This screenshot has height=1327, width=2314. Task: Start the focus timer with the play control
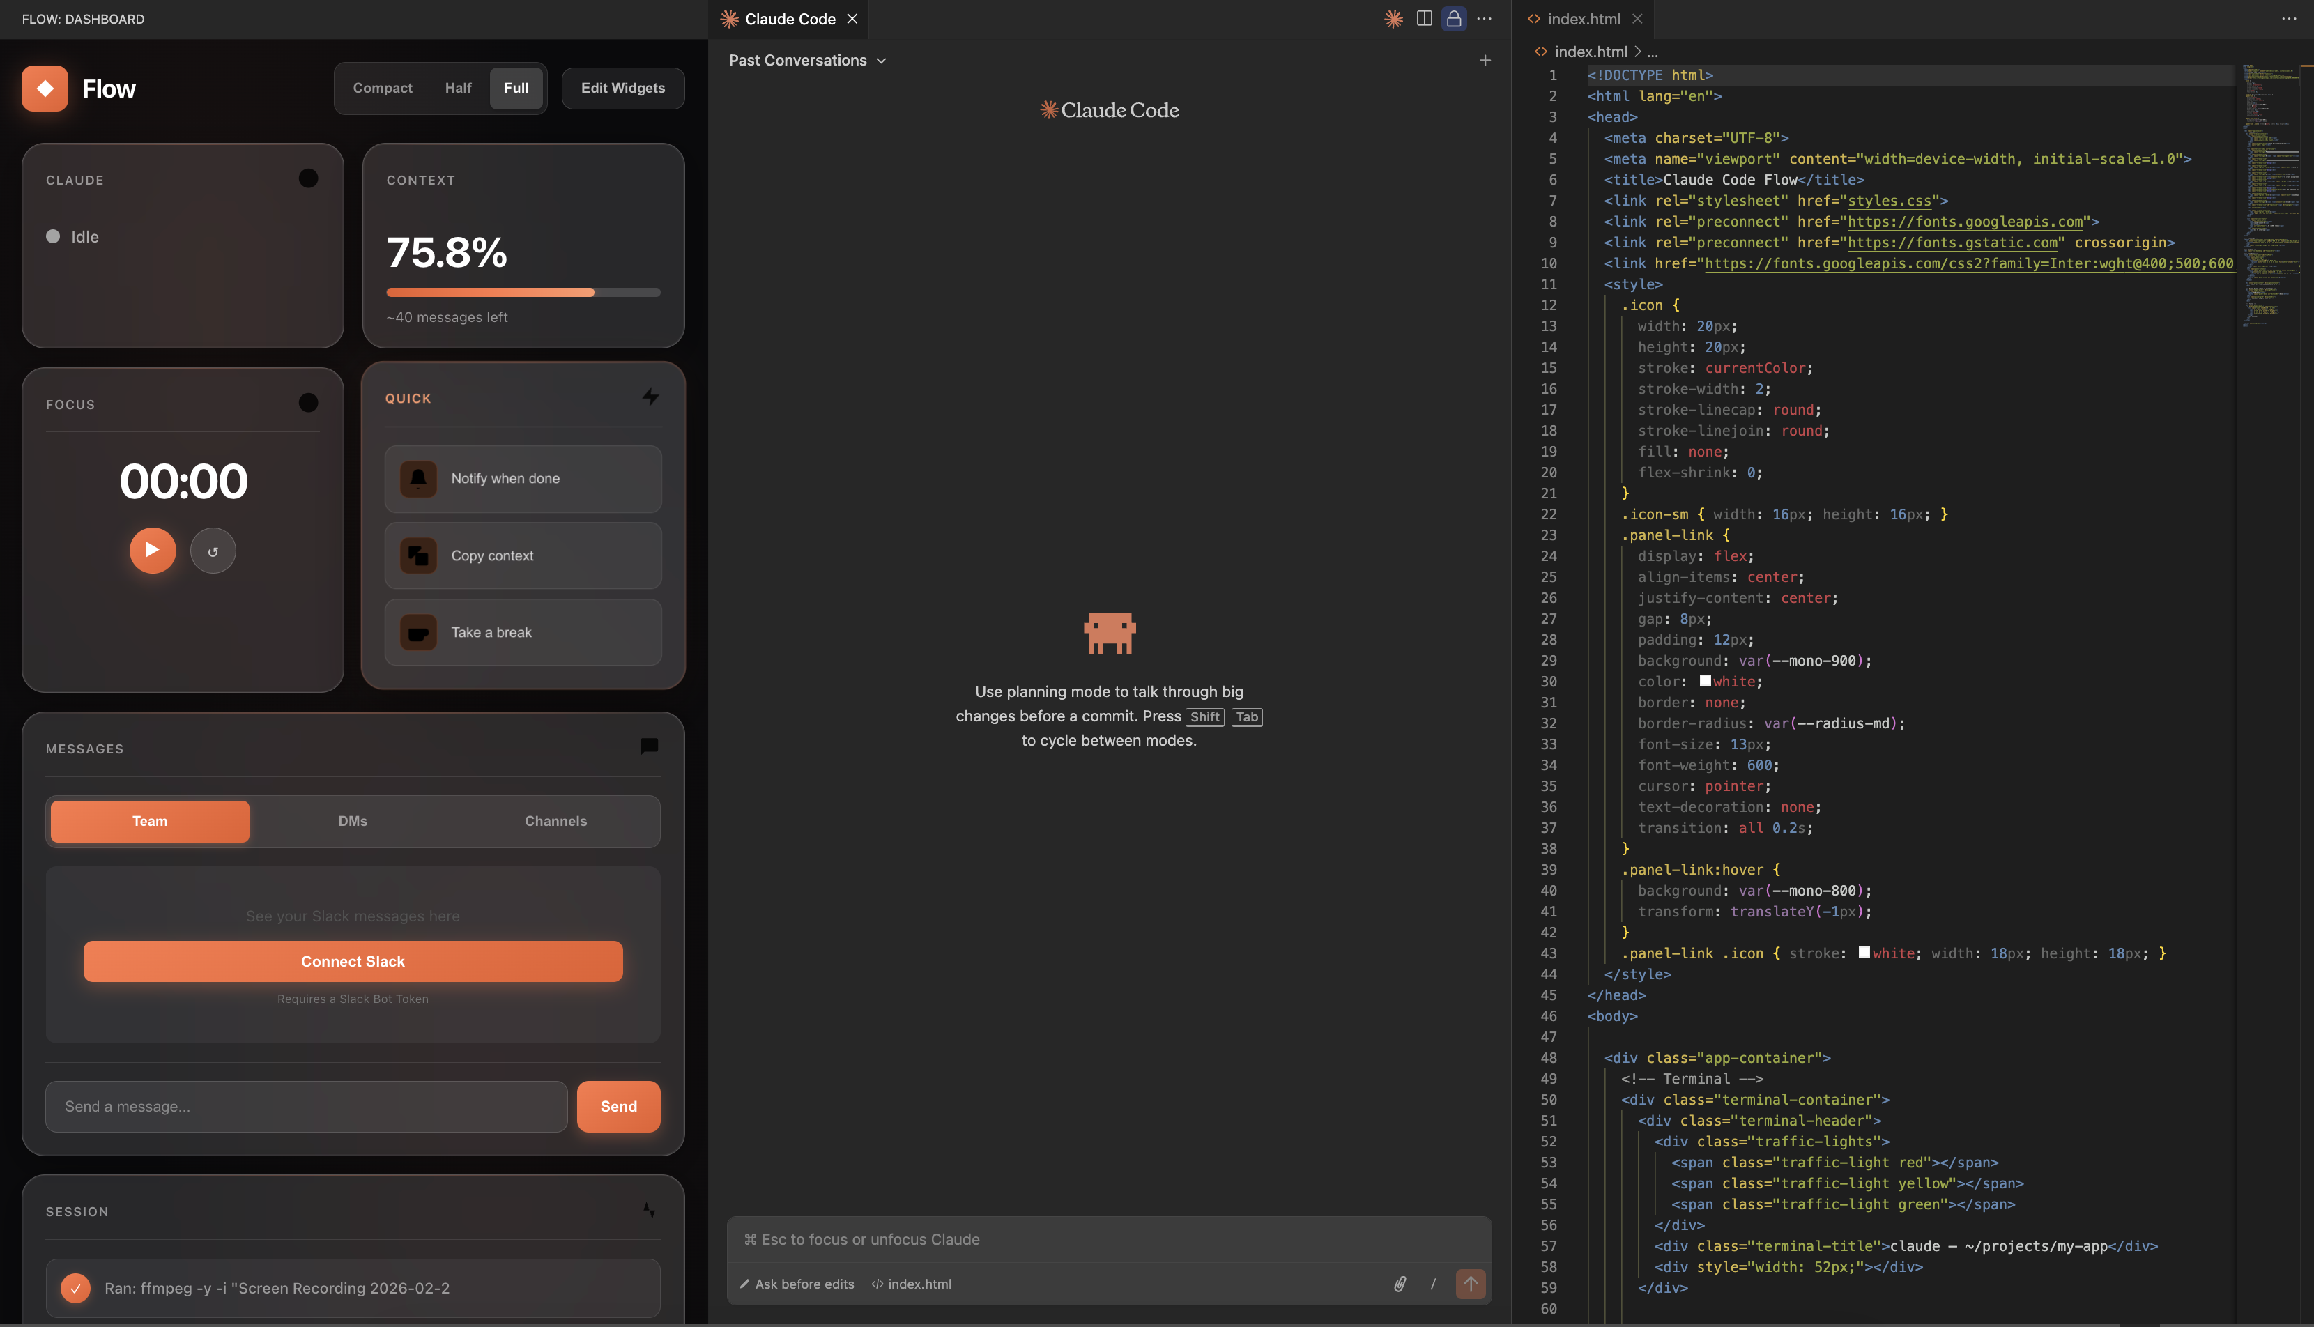tap(151, 550)
